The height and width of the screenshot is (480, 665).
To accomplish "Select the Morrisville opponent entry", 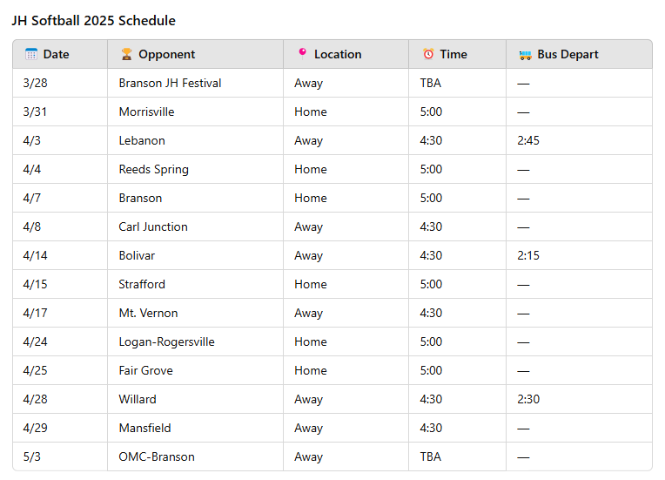I will 146,112.
